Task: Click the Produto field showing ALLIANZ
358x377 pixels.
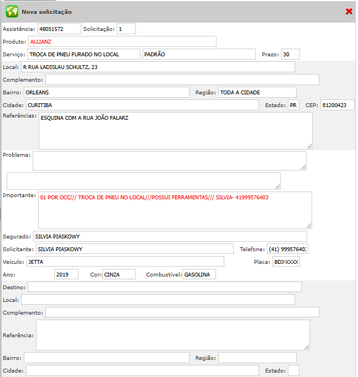Action: [122, 41]
